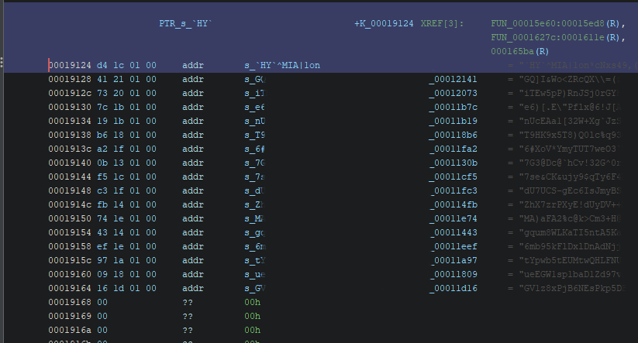Screen dimensions: 638x343
Task: Click the s_nU operand
Action: [255, 121]
